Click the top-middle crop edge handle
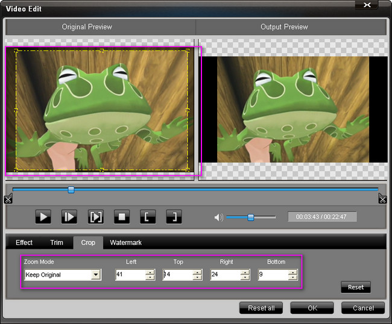The height and width of the screenshot is (324, 392). click(102, 51)
